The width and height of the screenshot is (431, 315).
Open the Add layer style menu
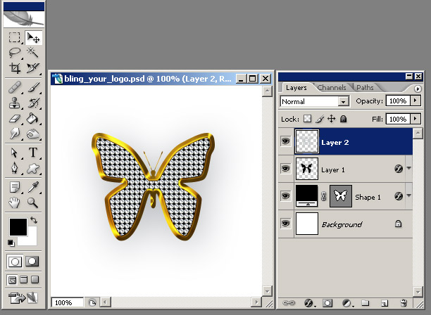click(x=309, y=303)
